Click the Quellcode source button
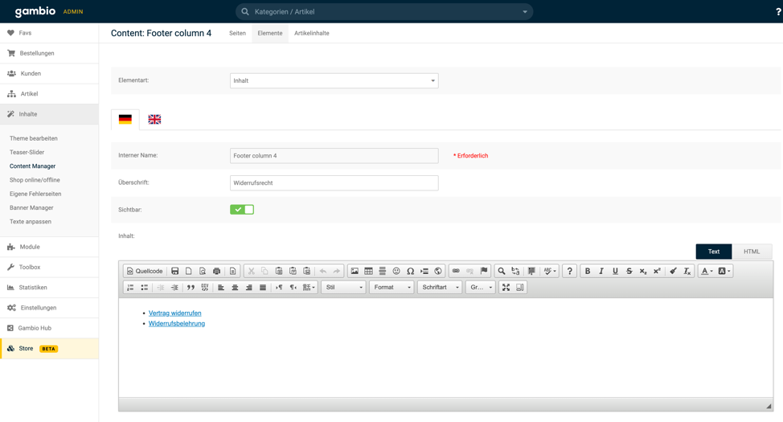Image resolution: width=783 pixels, height=422 pixels. tap(145, 271)
